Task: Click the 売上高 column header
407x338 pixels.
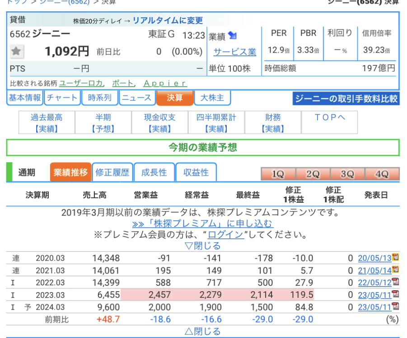Action: coord(95,195)
